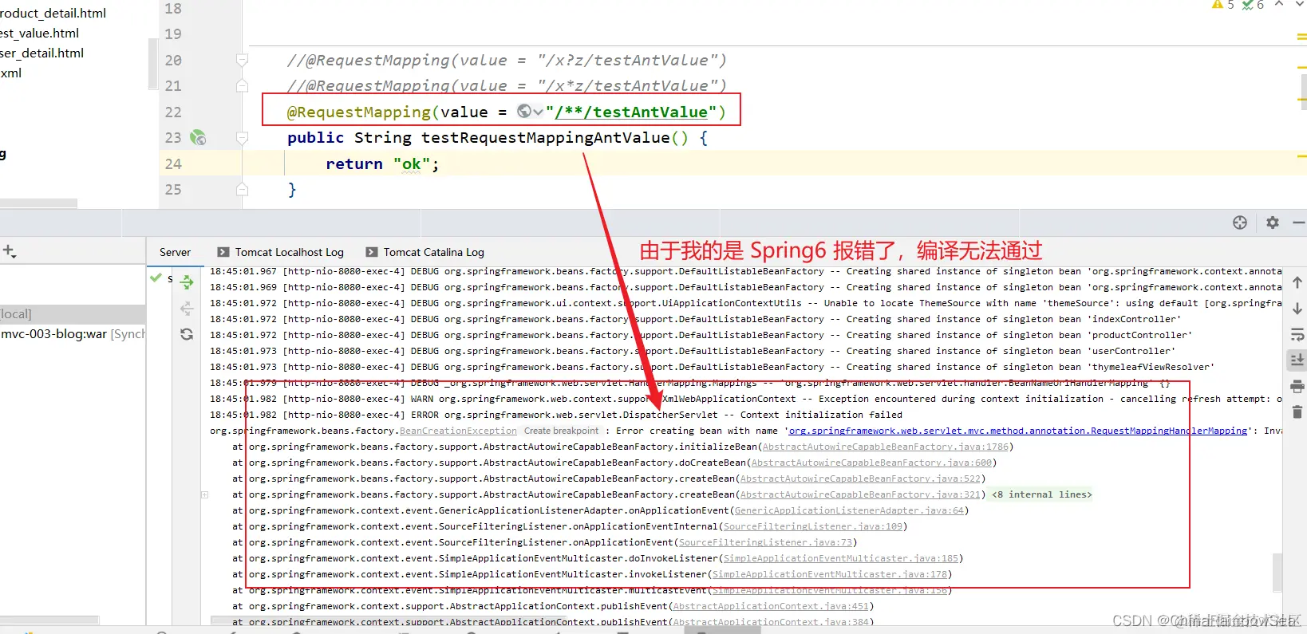Click the refresh deployment icon

187,334
